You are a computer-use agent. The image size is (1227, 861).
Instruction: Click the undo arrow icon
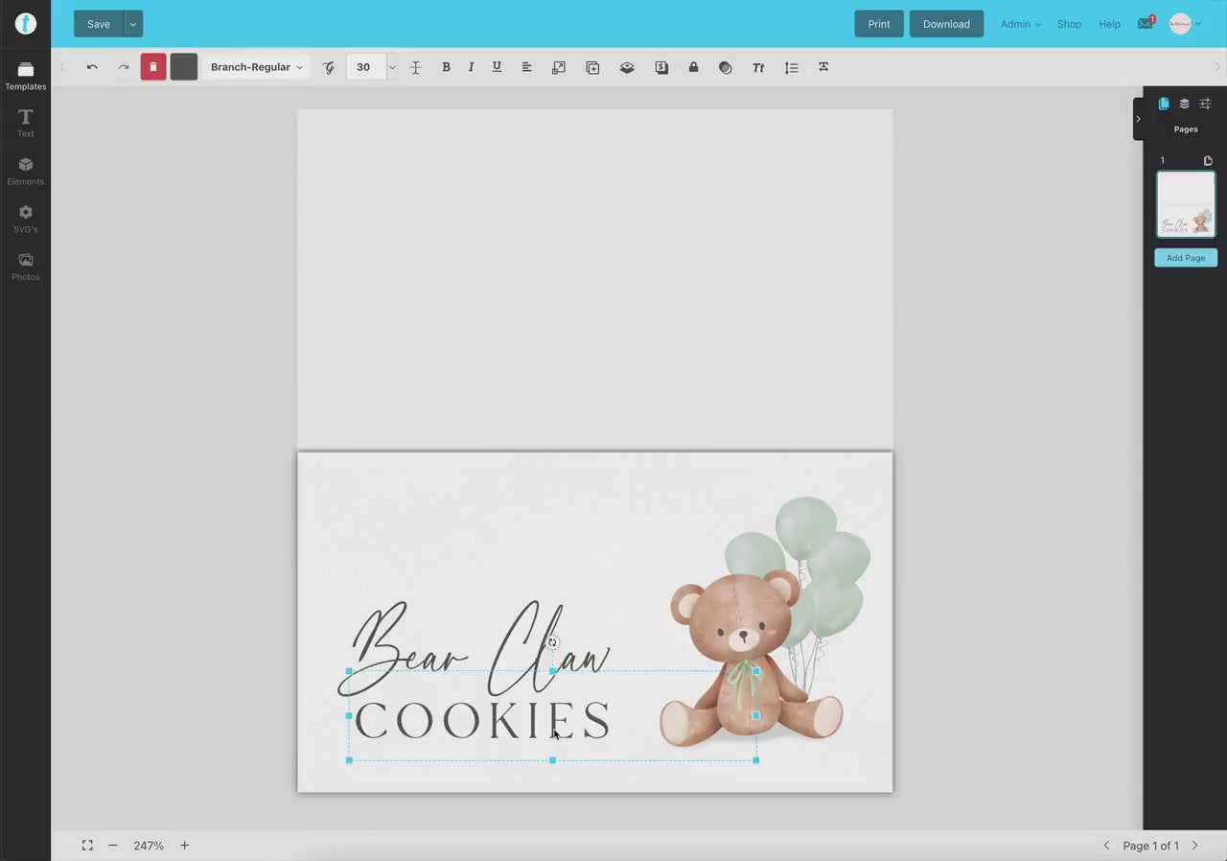coord(92,67)
